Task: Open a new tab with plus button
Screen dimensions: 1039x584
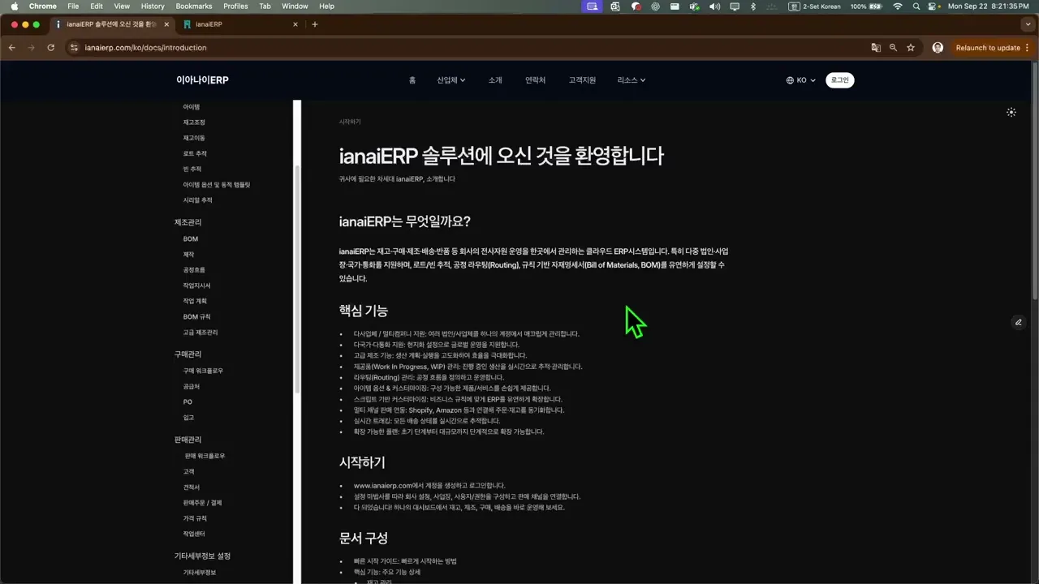Action: click(315, 24)
